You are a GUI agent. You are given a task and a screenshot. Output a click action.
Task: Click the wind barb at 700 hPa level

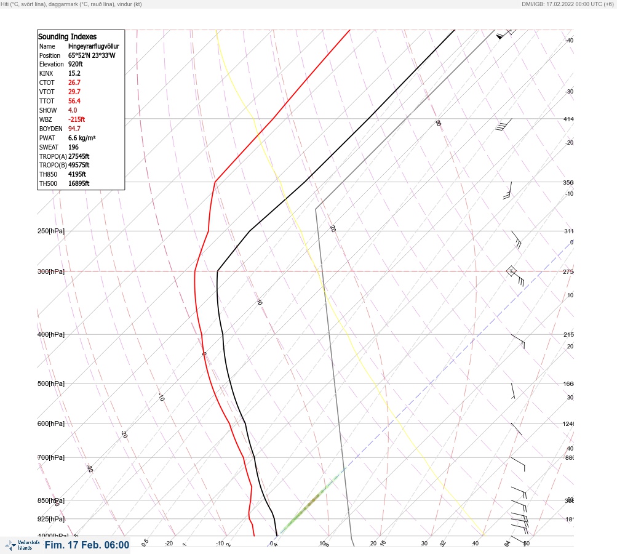click(x=518, y=464)
